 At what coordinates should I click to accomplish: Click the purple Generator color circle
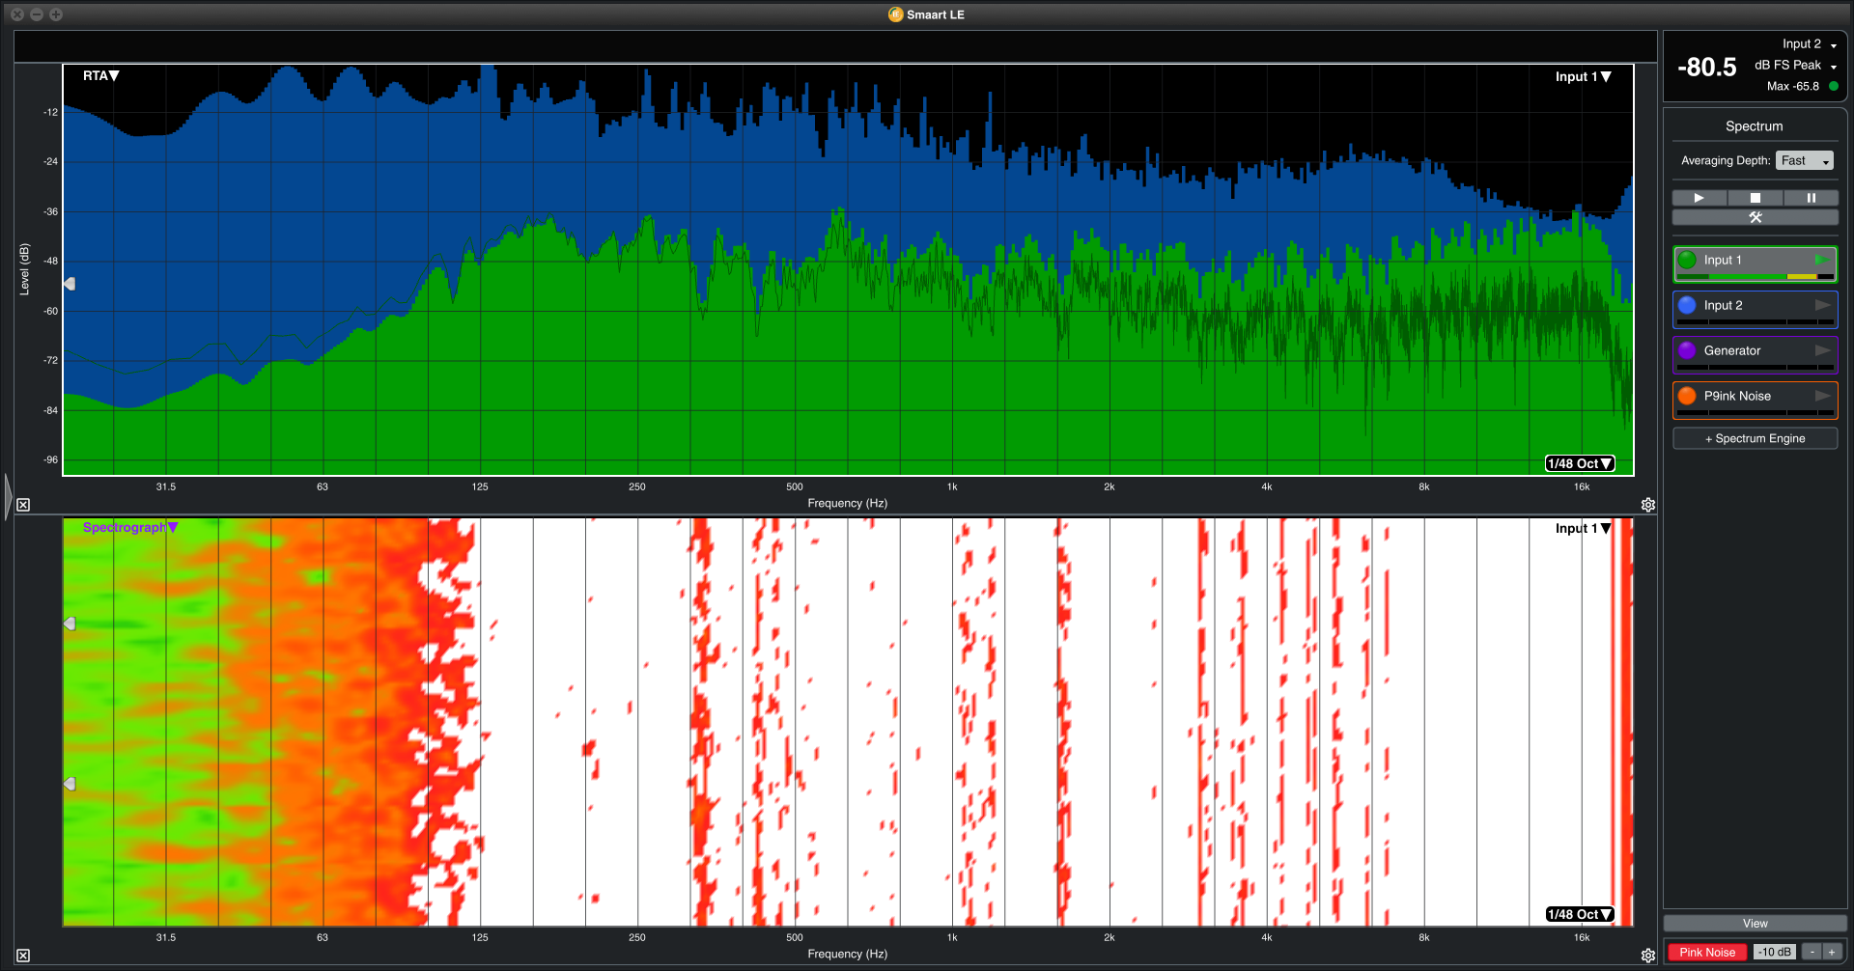pyautogui.click(x=1687, y=350)
